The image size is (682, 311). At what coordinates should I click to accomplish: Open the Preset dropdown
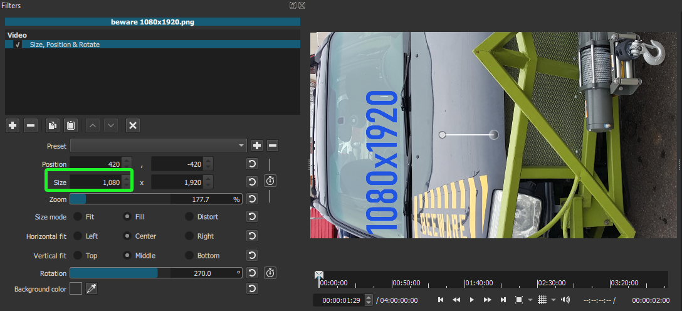(159, 145)
